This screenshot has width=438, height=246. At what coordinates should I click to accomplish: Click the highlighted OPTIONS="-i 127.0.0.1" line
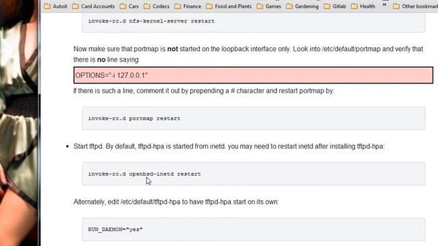[x=253, y=75]
